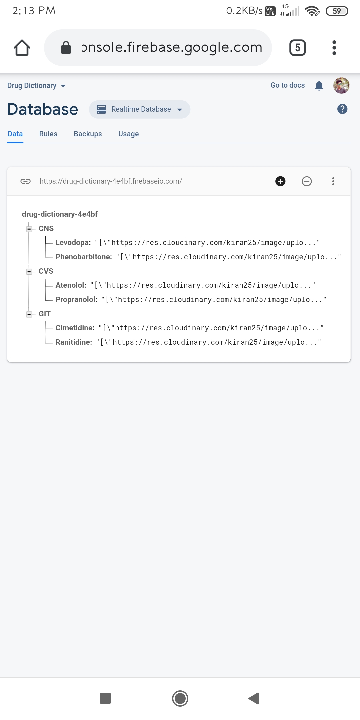Image resolution: width=360 pixels, height=720 pixels.
Task: Switch to the Rules tab
Action: point(48,134)
